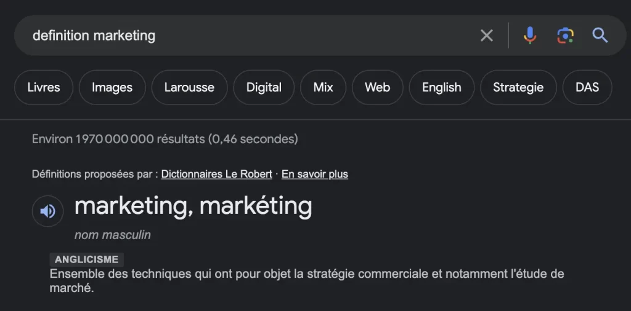Image resolution: width=631 pixels, height=311 pixels.
Task: Select the Mix filter chip
Action: [323, 87]
